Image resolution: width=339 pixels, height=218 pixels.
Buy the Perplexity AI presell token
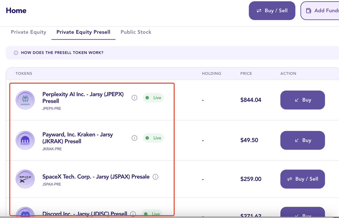(x=302, y=100)
